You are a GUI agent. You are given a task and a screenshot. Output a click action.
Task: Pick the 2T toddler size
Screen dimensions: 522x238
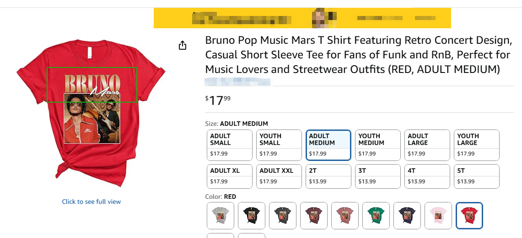(328, 176)
